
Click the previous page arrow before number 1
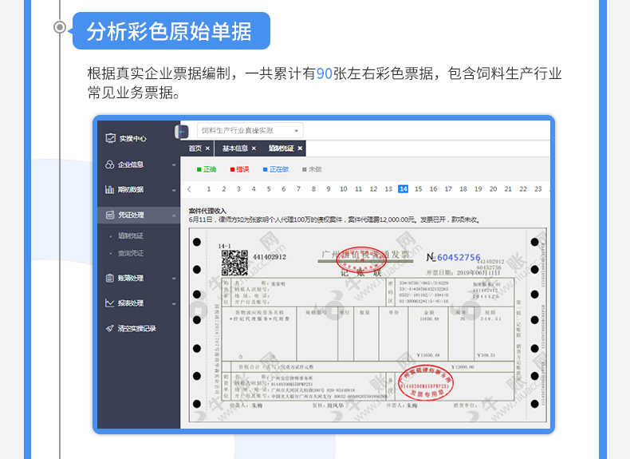pyautogui.click(x=189, y=189)
